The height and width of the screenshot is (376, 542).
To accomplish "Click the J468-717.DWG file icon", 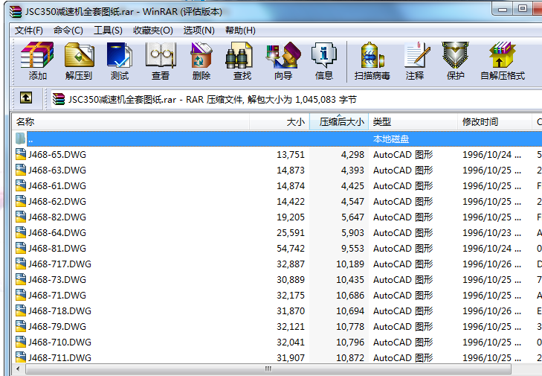I will point(21,264).
